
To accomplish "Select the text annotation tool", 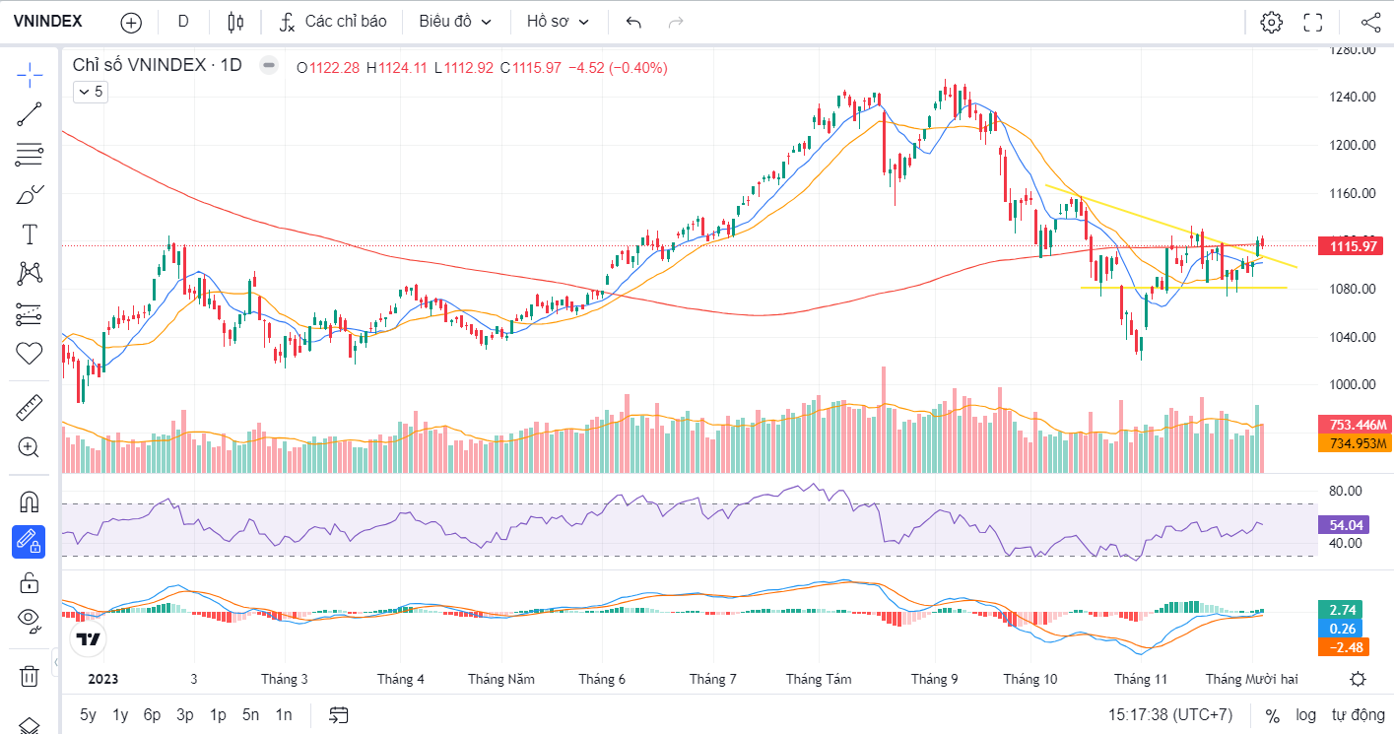I will click(x=30, y=234).
